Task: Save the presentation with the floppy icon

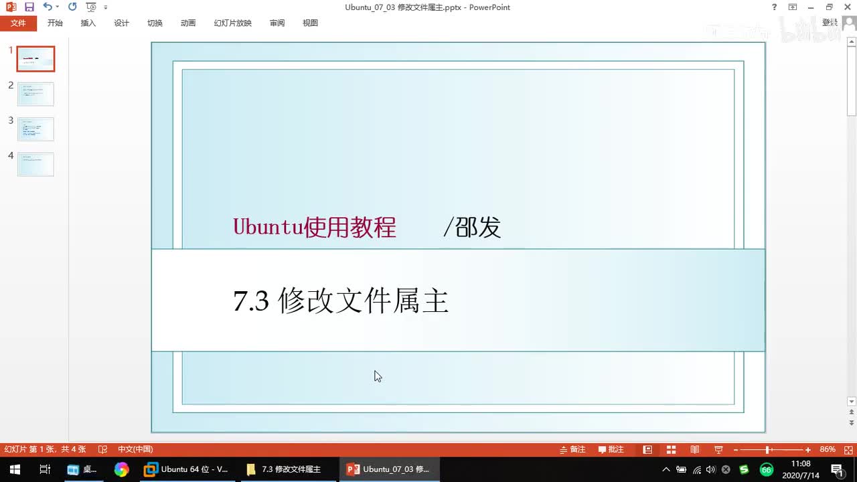Action: point(29,7)
